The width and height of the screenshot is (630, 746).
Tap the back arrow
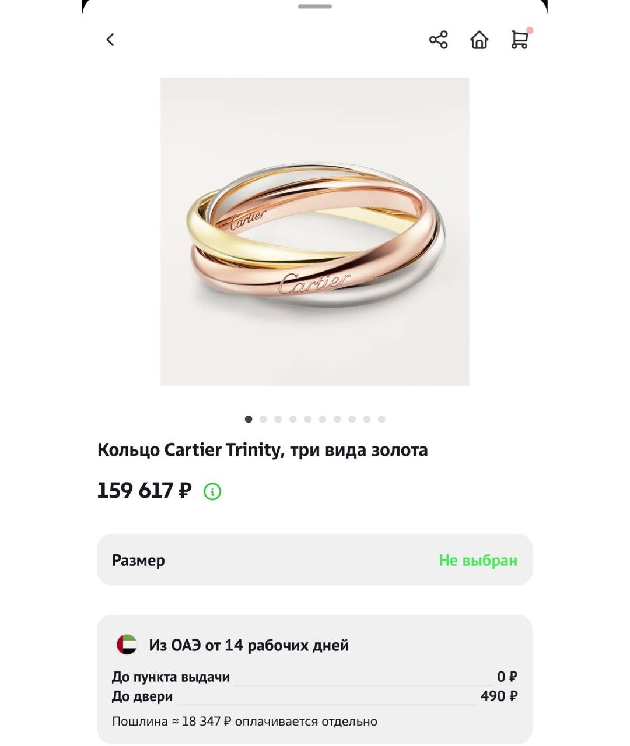coord(109,40)
